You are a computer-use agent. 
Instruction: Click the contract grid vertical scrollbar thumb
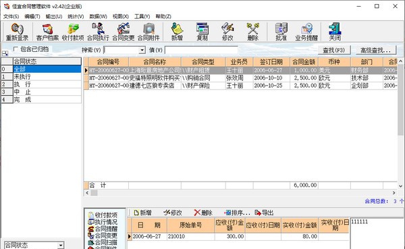(x=400, y=100)
